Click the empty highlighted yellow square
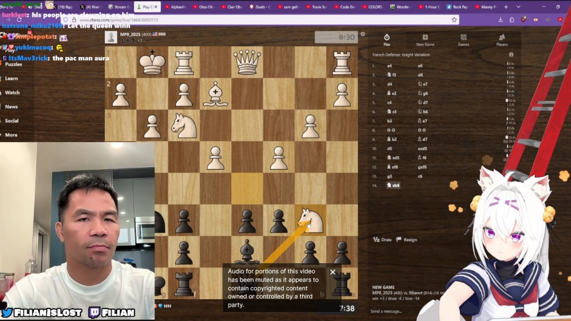Image resolution: width=571 pixels, height=321 pixels. (247, 188)
